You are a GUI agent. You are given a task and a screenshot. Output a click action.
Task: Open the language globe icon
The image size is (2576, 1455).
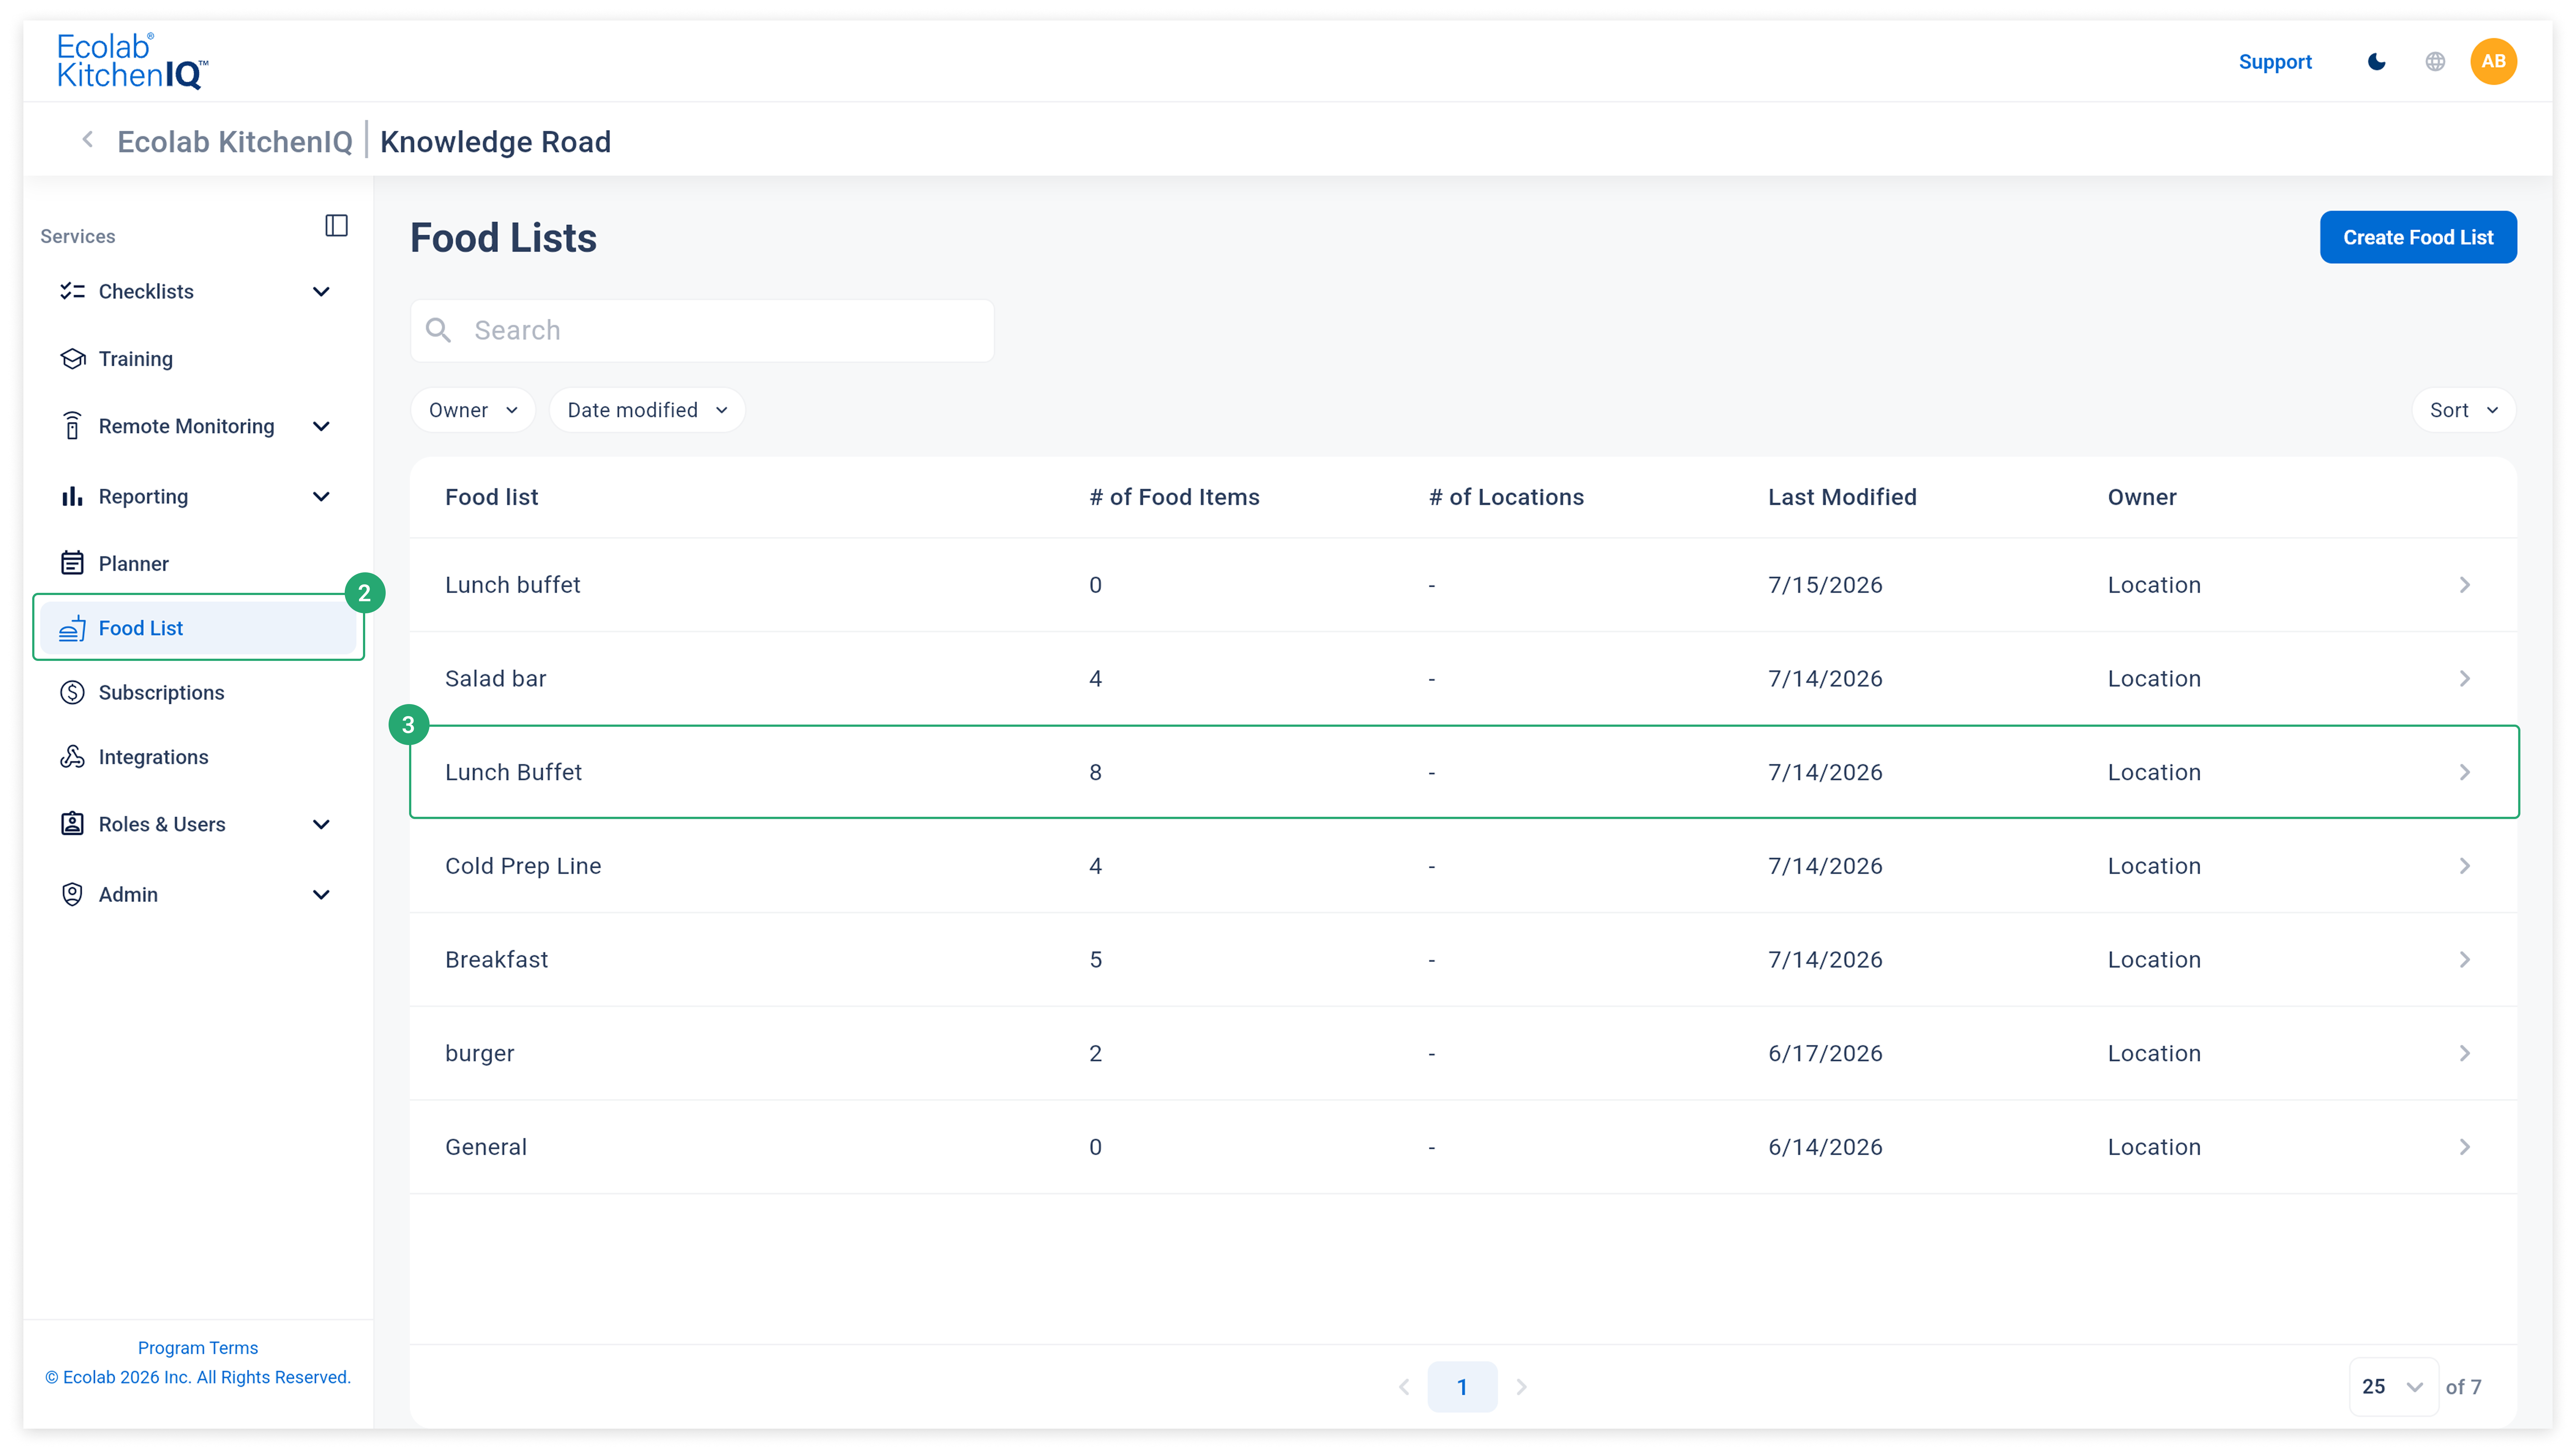[2435, 62]
